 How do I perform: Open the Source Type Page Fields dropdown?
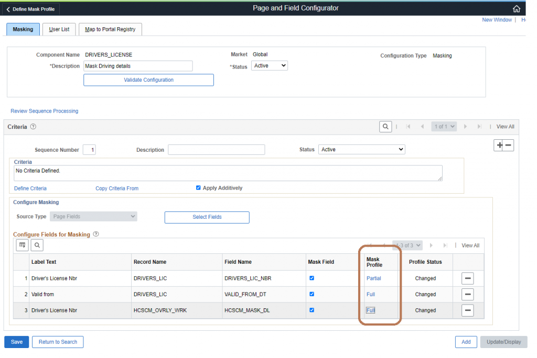93,217
